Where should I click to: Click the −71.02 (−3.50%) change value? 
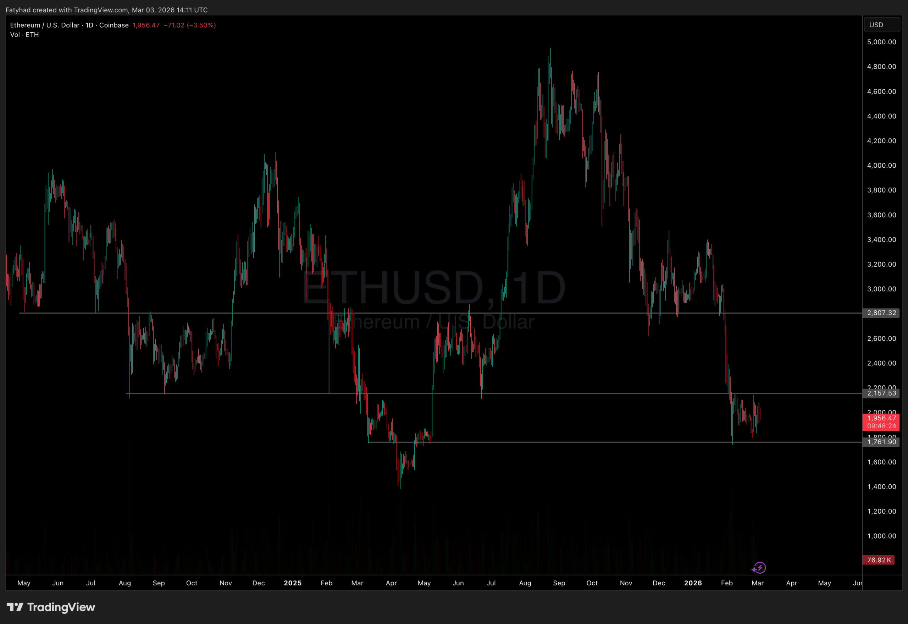pos(190,25)
